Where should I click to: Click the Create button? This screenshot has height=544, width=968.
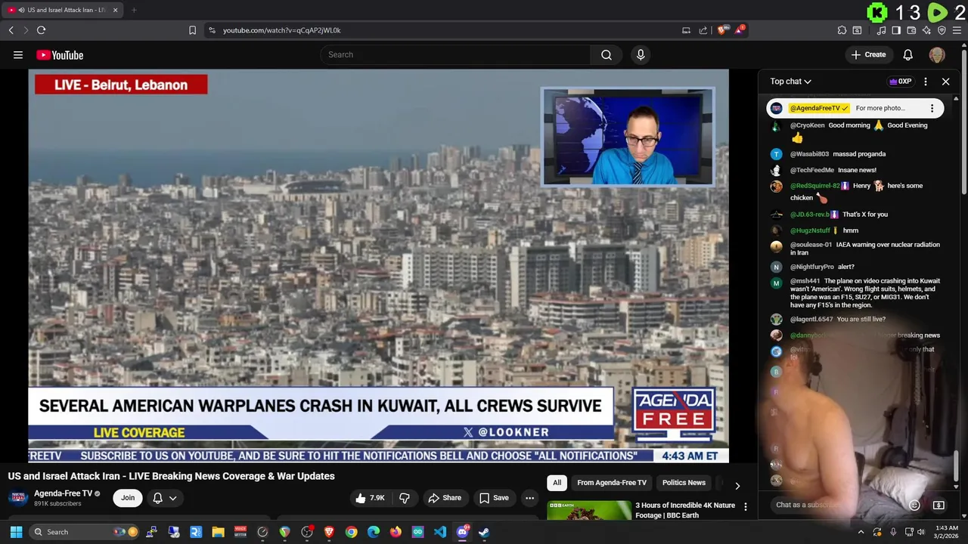click(x=868, y=54)
